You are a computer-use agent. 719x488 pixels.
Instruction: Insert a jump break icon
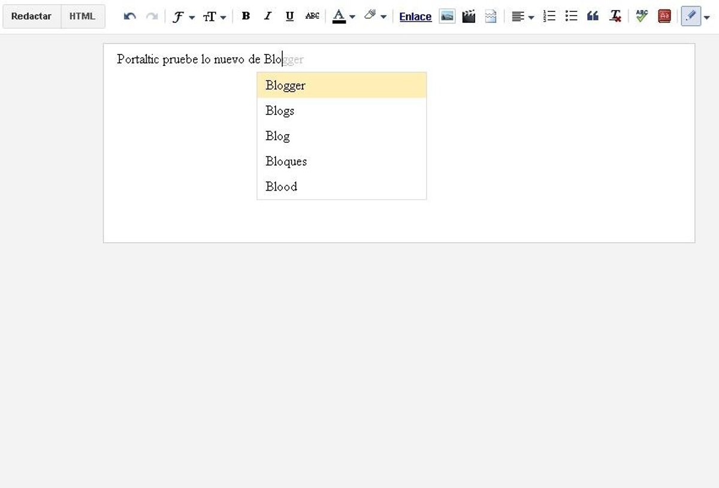tap(491, 17)
